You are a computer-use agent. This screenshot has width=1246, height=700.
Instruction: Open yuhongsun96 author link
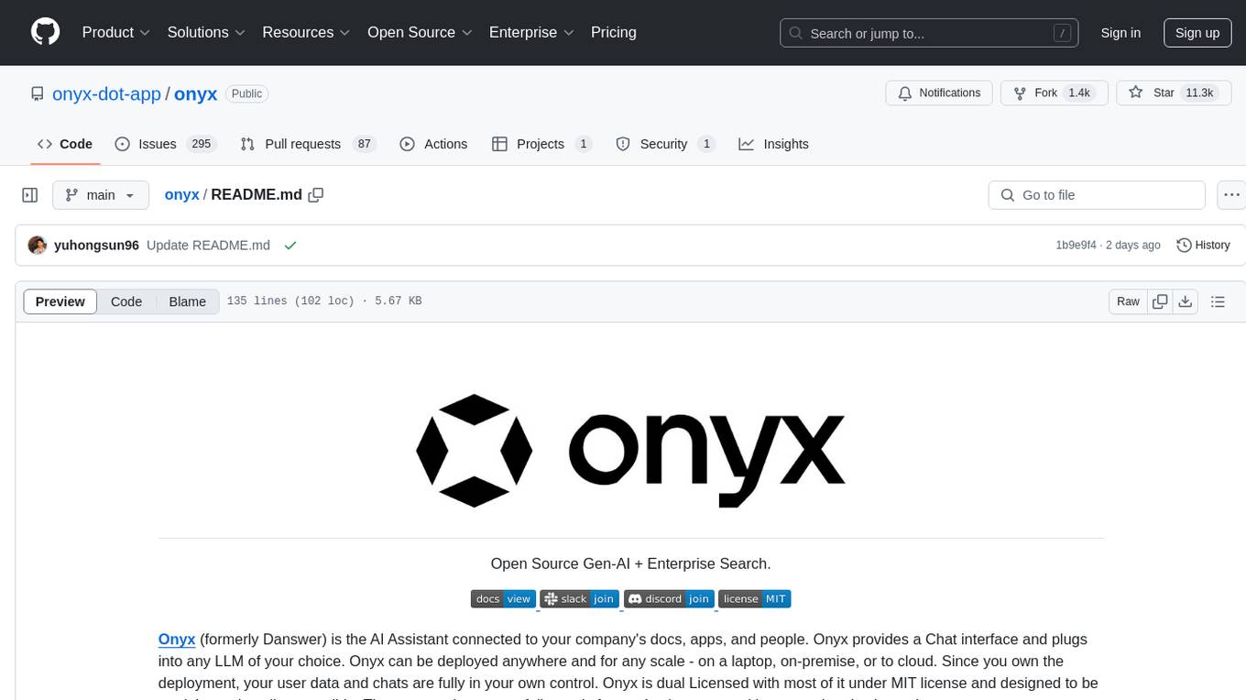[96, 246]
